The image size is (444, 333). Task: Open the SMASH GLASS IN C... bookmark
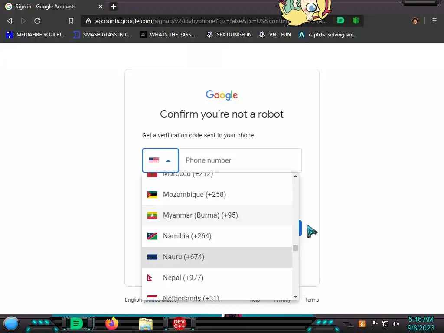[x=102, y=35]
